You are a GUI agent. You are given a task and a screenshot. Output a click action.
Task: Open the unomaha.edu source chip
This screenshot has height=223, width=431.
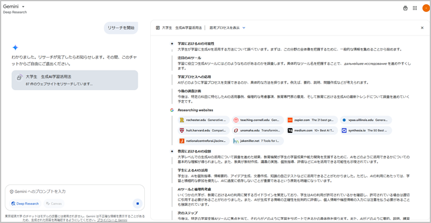pyautogui.click(x=258, y=130)
